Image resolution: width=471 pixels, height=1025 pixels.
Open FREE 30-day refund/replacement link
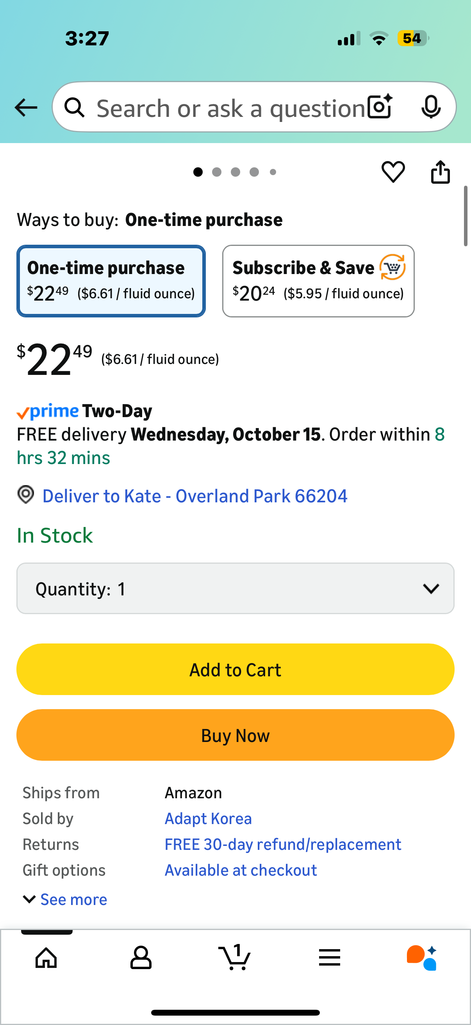click(283, 844)
